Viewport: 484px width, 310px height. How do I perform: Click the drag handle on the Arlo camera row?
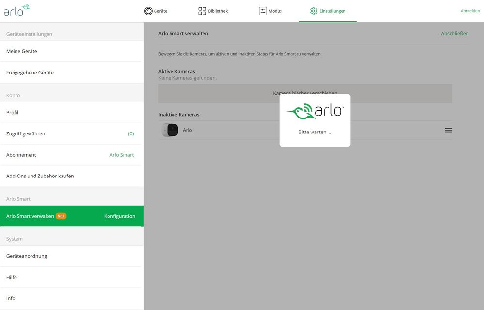pos(448,130)
